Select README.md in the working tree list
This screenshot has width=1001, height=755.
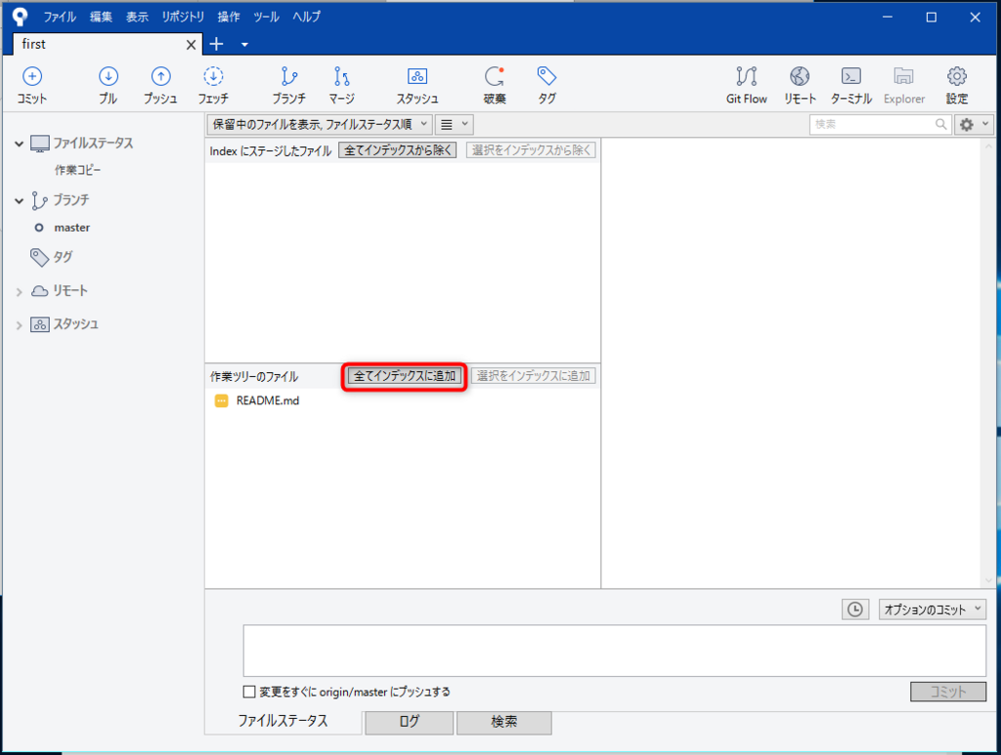coord(268,401)
